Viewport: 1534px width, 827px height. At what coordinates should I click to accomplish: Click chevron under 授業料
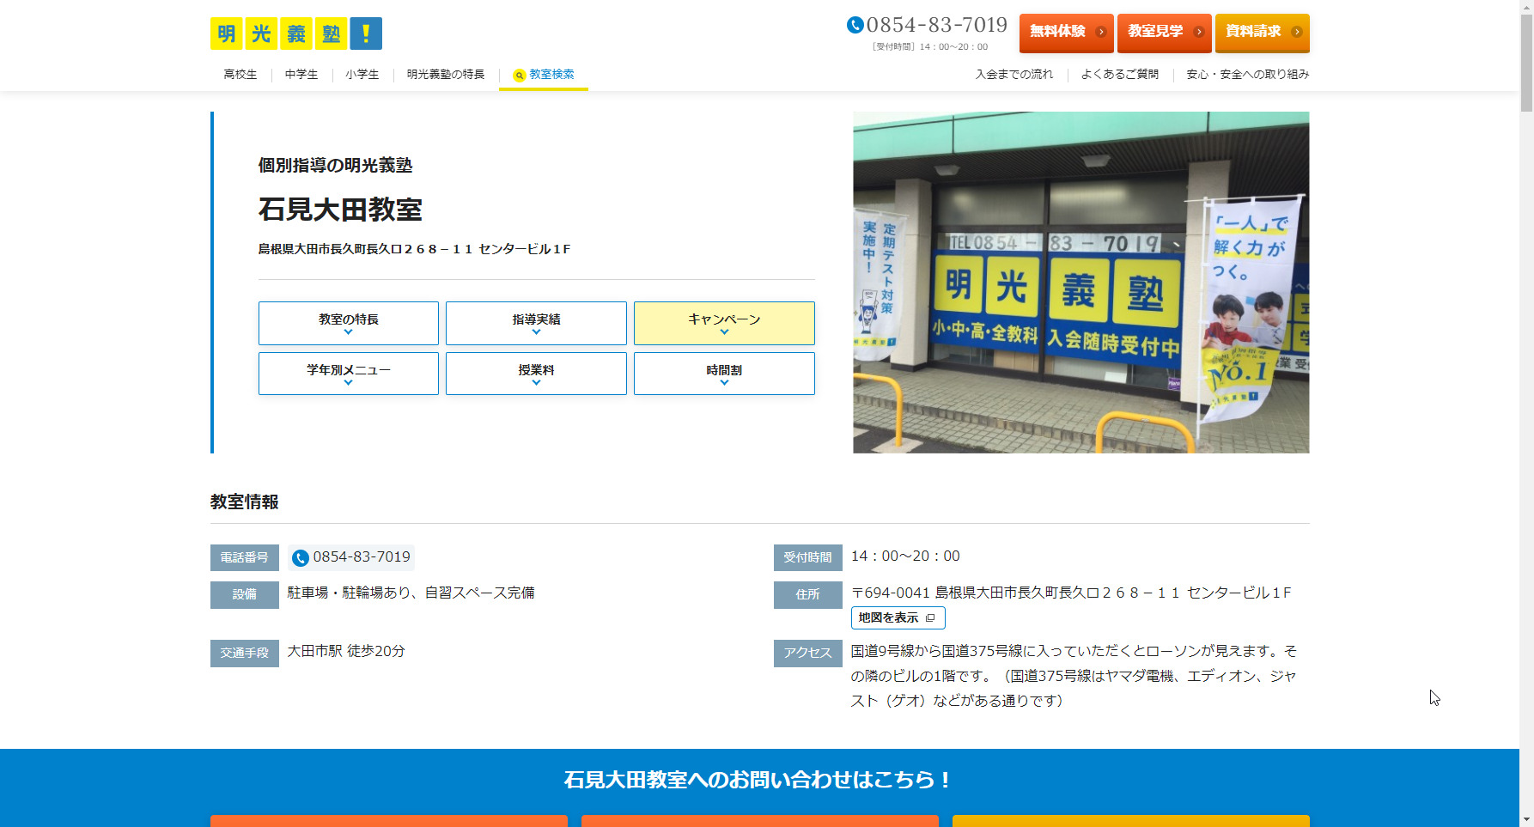click(x=536, y=383)
